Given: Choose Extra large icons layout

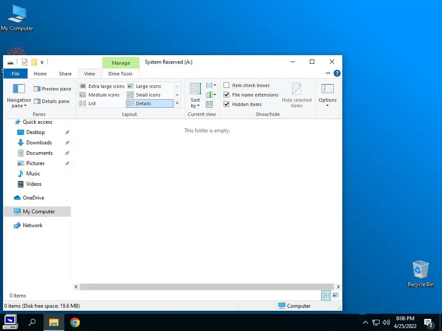Looking at the screenshot, I should click(102, 86).
